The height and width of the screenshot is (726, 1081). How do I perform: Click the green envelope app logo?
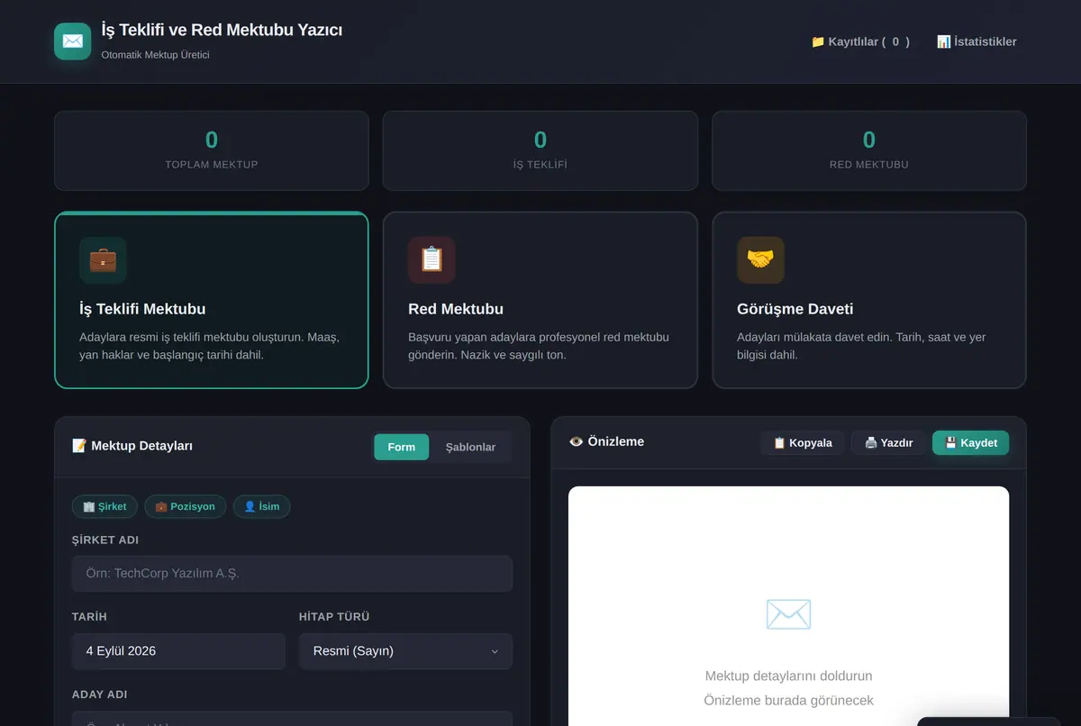point(72,41)
